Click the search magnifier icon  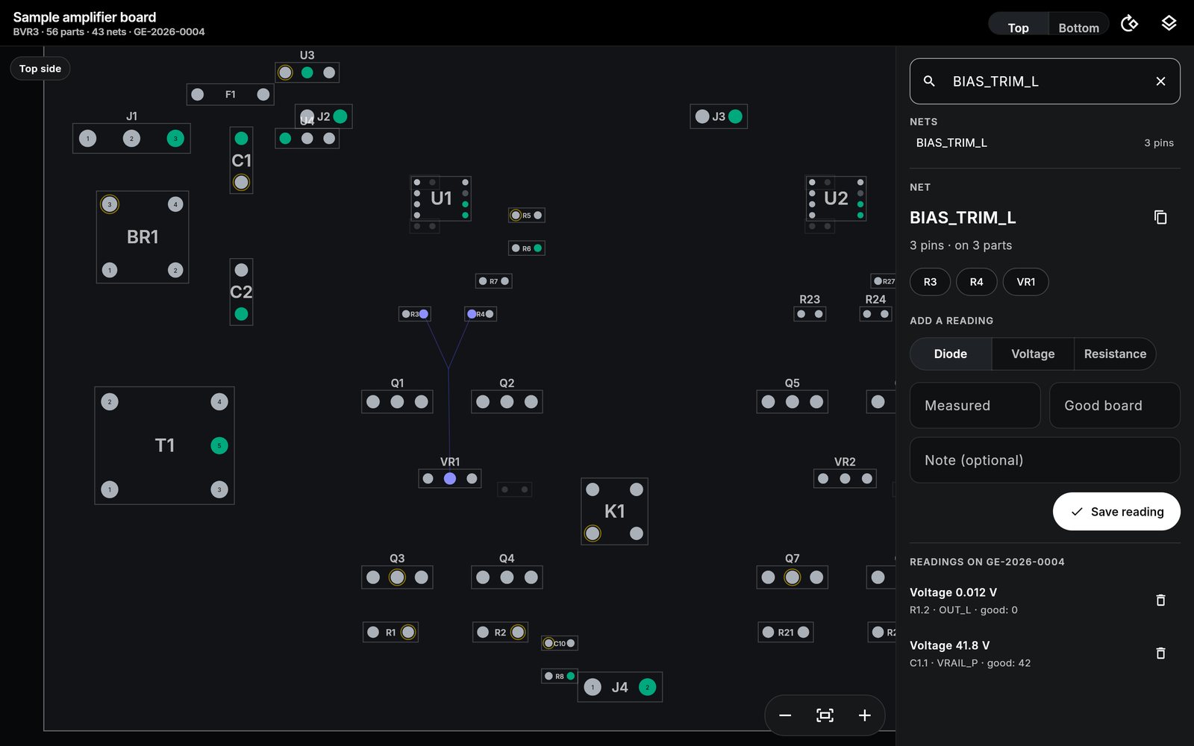[929, 81]
